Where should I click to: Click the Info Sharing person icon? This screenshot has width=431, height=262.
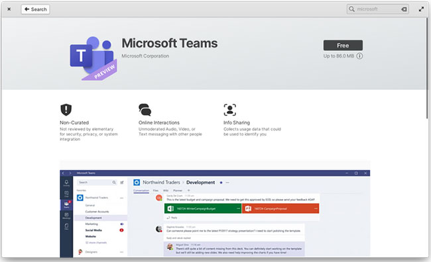point(230,110)
